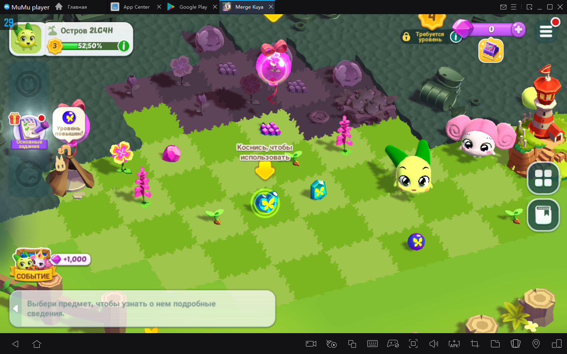Switch to the App Center tab

point(136,7)
